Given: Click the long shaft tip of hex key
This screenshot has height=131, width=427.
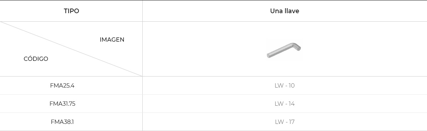Looking at the screenshot, I should (269, 55).
